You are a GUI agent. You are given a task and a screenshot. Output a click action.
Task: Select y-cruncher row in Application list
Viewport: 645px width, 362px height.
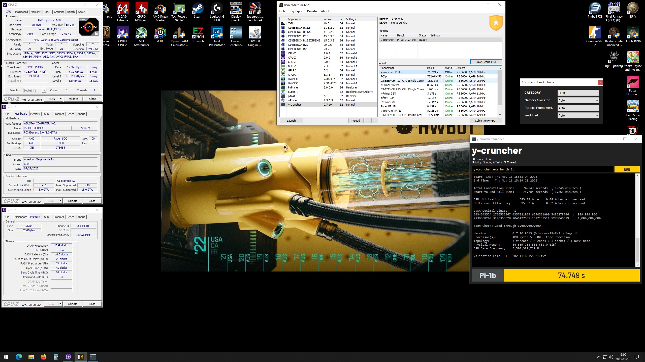[329, 105]
